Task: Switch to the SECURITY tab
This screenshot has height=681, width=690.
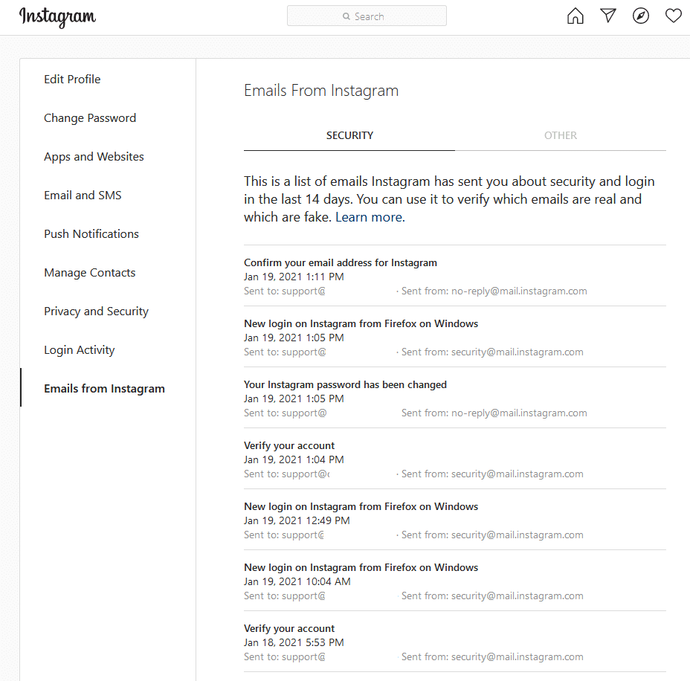Action: coord(349,135)
